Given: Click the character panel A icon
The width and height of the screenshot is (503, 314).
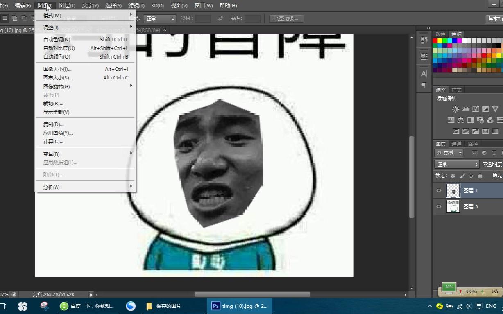Looking at the screenshot, I should pos(424,74).
